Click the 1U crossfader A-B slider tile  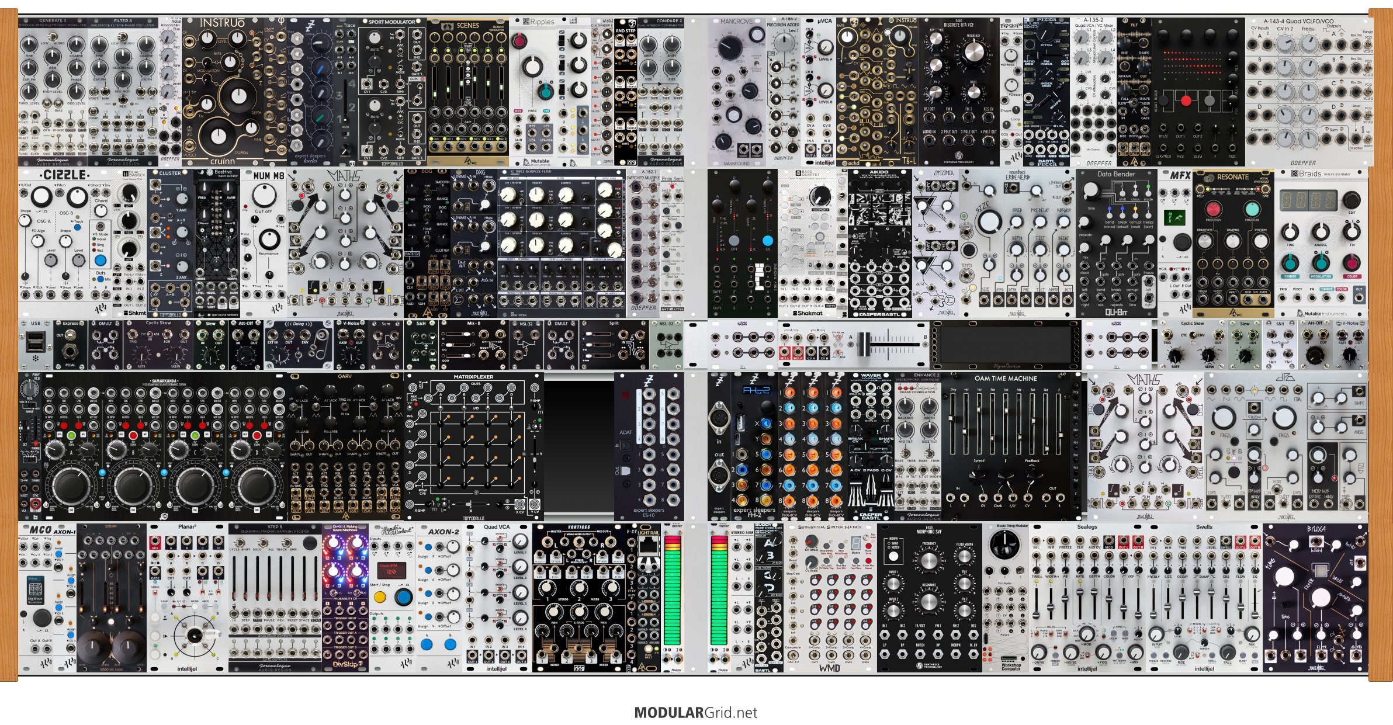click(889, 345)
